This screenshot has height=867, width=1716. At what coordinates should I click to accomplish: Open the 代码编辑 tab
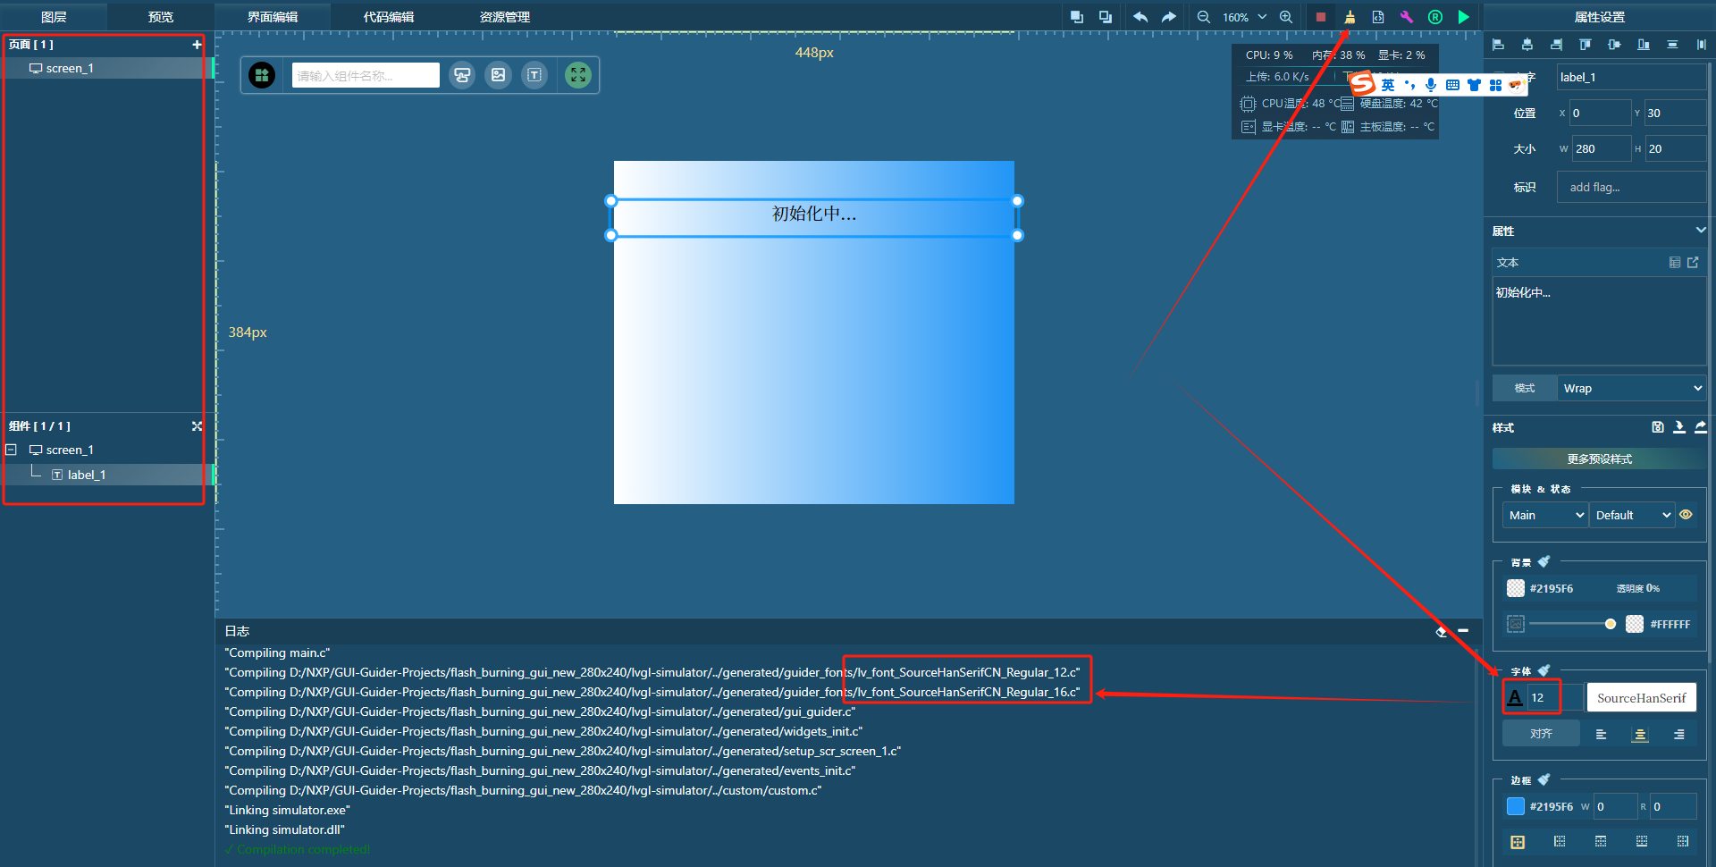[389, 17]
